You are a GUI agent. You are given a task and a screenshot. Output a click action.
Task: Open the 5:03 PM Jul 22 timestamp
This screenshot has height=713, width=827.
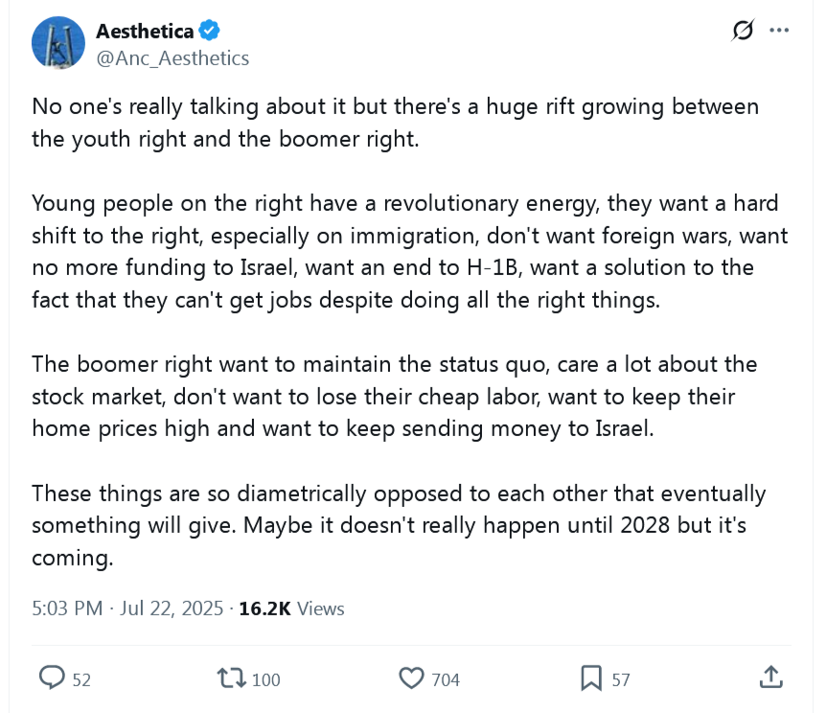pyautogui.click(x=127, y=609)
